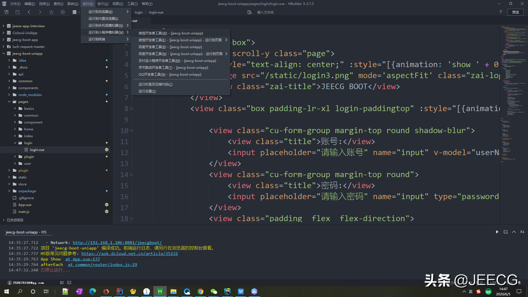Click the new file toolbar icon
528x297 pixels.
(x=6, y=12)
